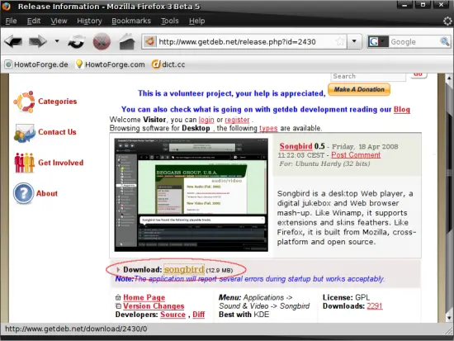Open the HowtoForge.de bookmark

[x=37, y=64]
